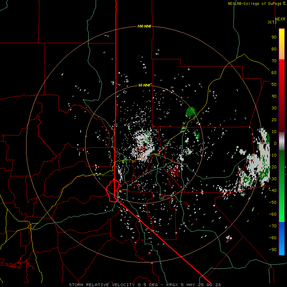Viewport: 287px width, 287px height.
Task: Click the 100 NMI range ring label
Action: coord(144,26)
